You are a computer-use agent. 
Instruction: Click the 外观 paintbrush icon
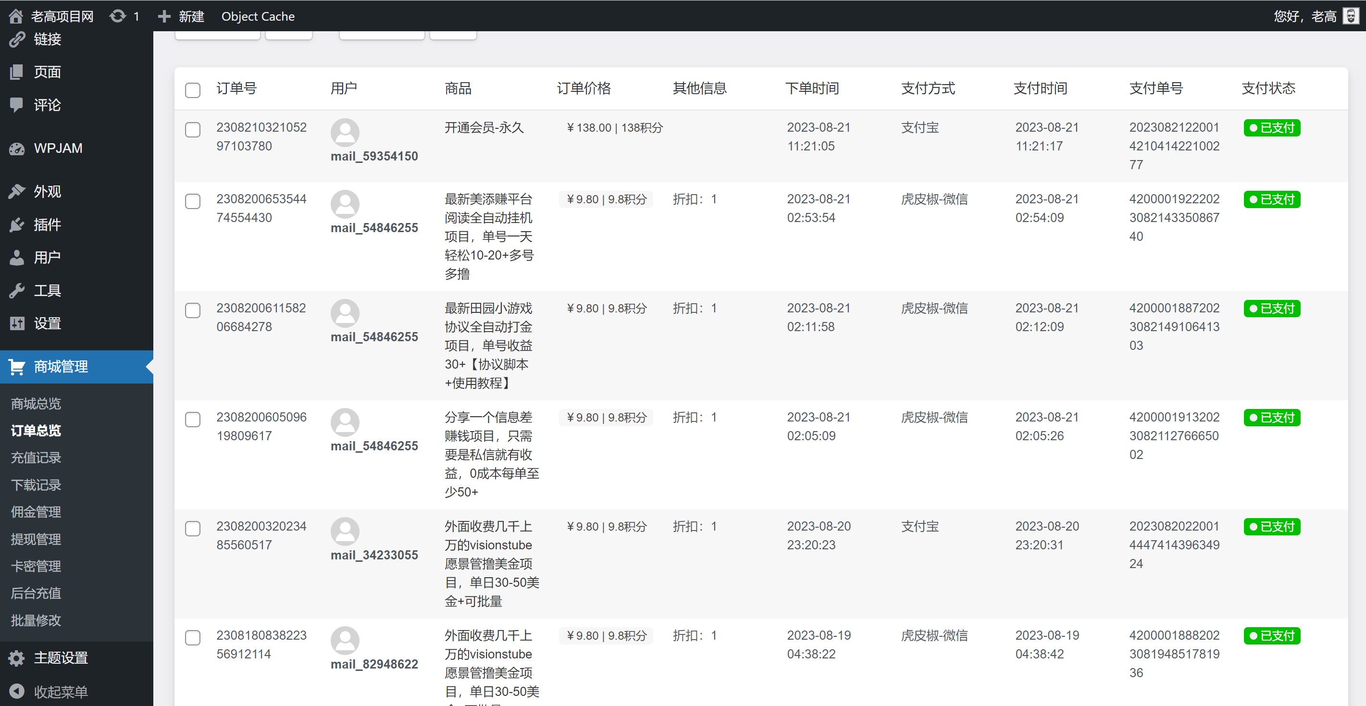(x=17, y=191)
